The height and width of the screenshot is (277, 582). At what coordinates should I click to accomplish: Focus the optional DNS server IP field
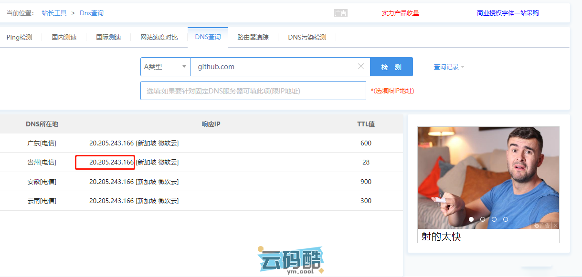(253, 91)
